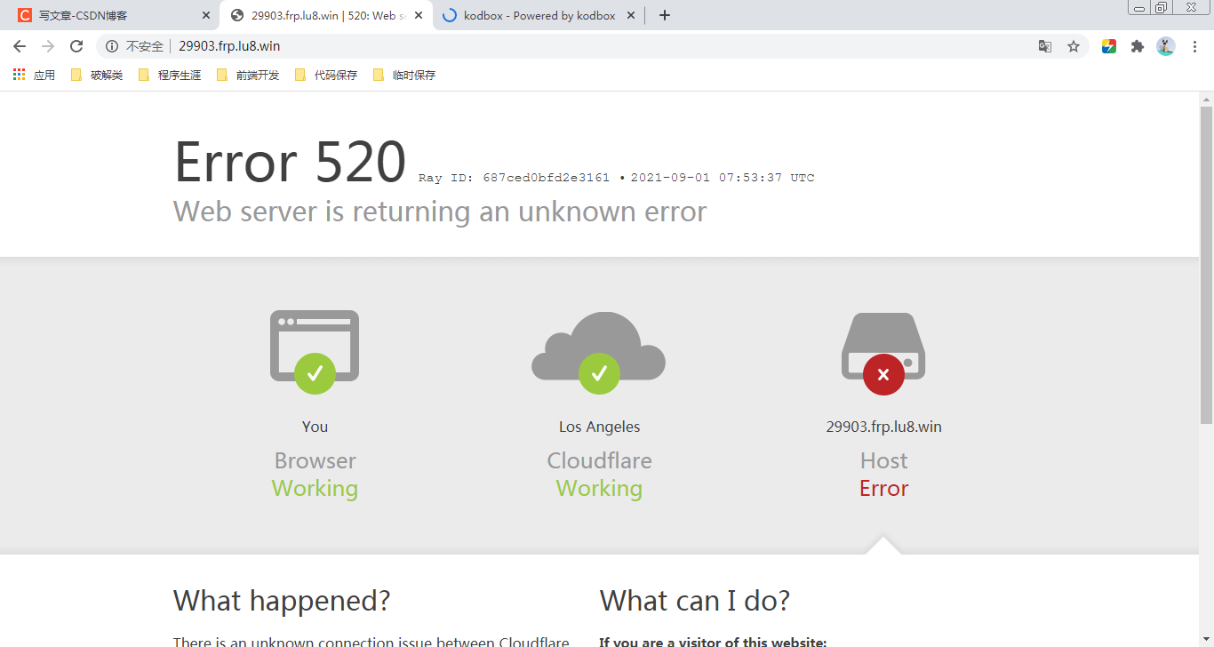The image size is (1214, 647).
Task: Click the Cloudflare label under Los Angeles
Action: (599, 460)
